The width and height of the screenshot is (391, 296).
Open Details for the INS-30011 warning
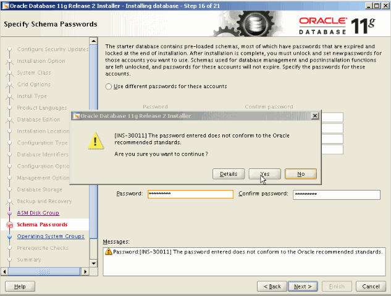229,174
